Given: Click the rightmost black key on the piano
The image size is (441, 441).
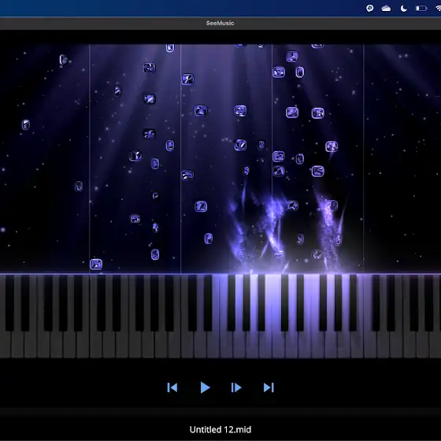Looking at the screenshot, I should (x=428, y=303).
